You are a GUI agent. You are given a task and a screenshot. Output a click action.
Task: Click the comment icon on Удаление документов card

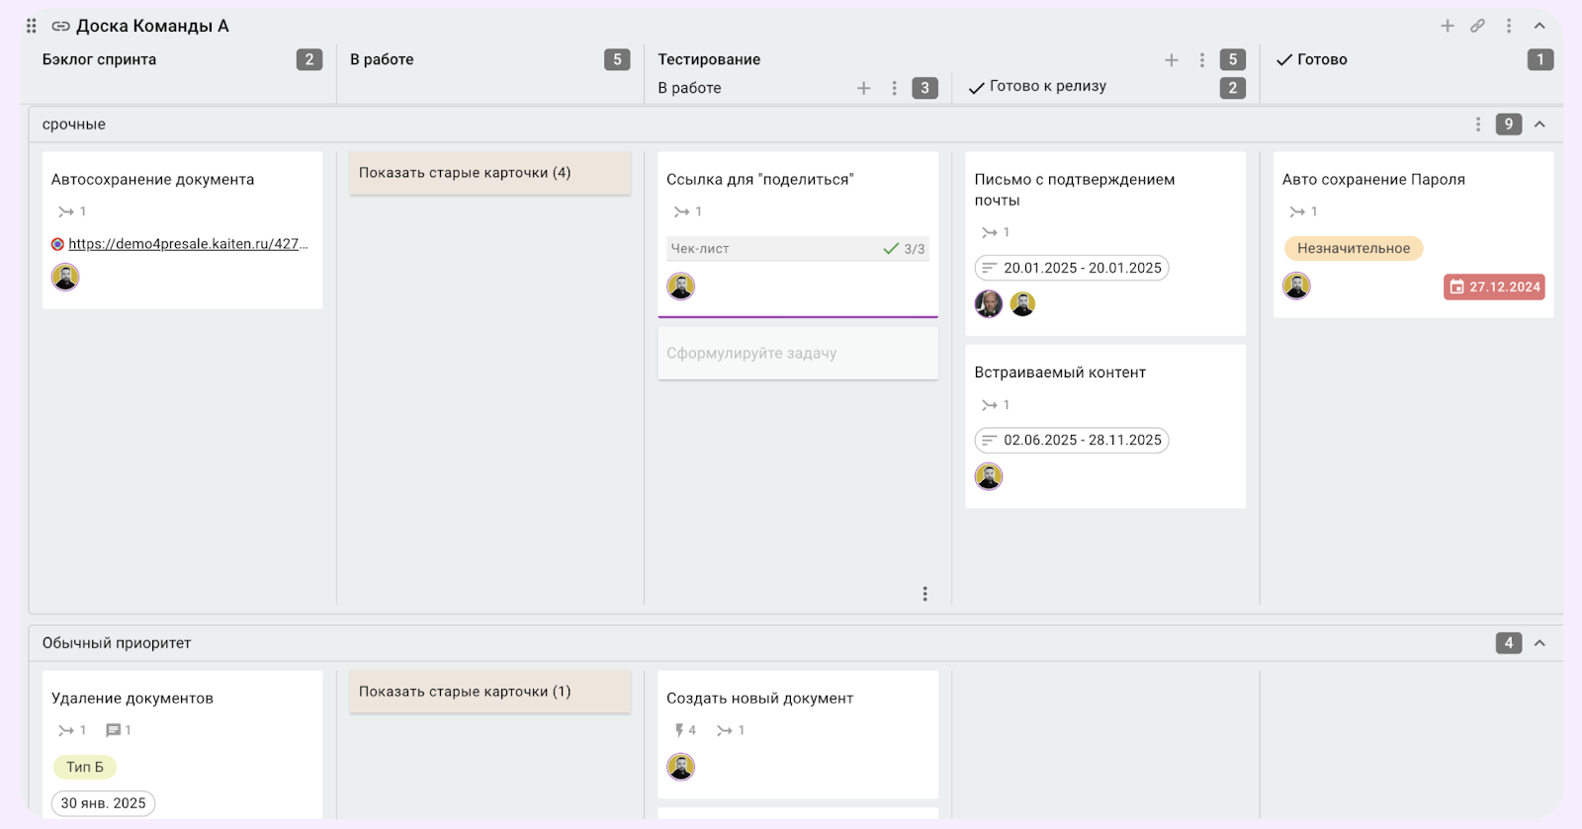pyautogui.click(x=114, y=730)
